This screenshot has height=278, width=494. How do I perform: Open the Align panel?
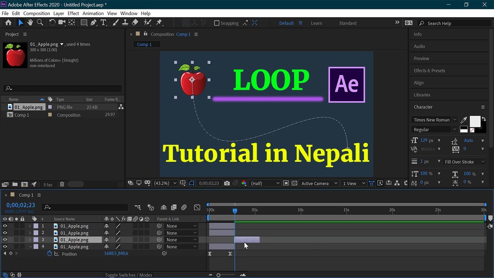coord(419,83)
